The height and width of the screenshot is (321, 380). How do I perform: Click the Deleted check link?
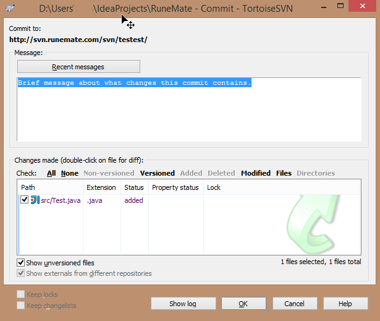221,173
